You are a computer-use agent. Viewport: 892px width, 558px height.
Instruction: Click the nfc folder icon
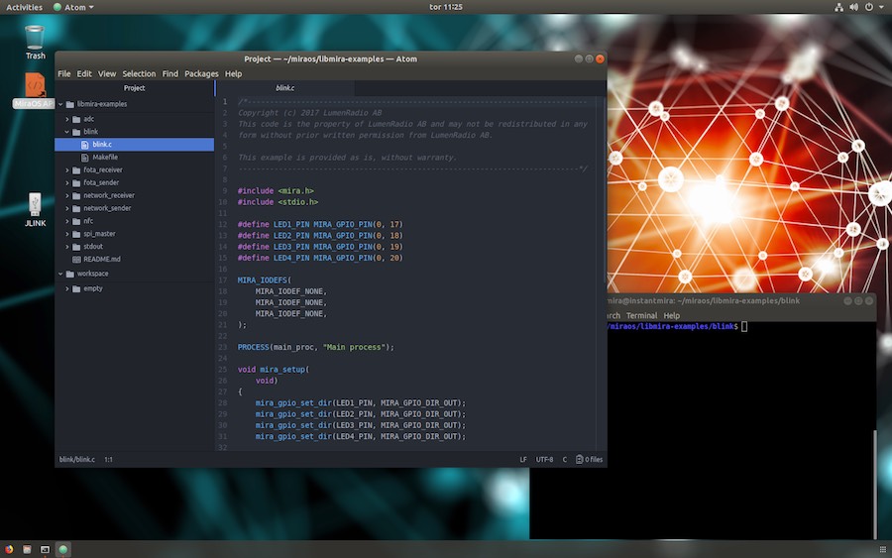pyautogui.click(x=76, y=221)
